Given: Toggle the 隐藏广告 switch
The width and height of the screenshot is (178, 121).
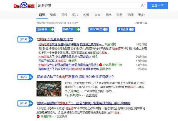Looking at the screenshot, I should (77, 29).
